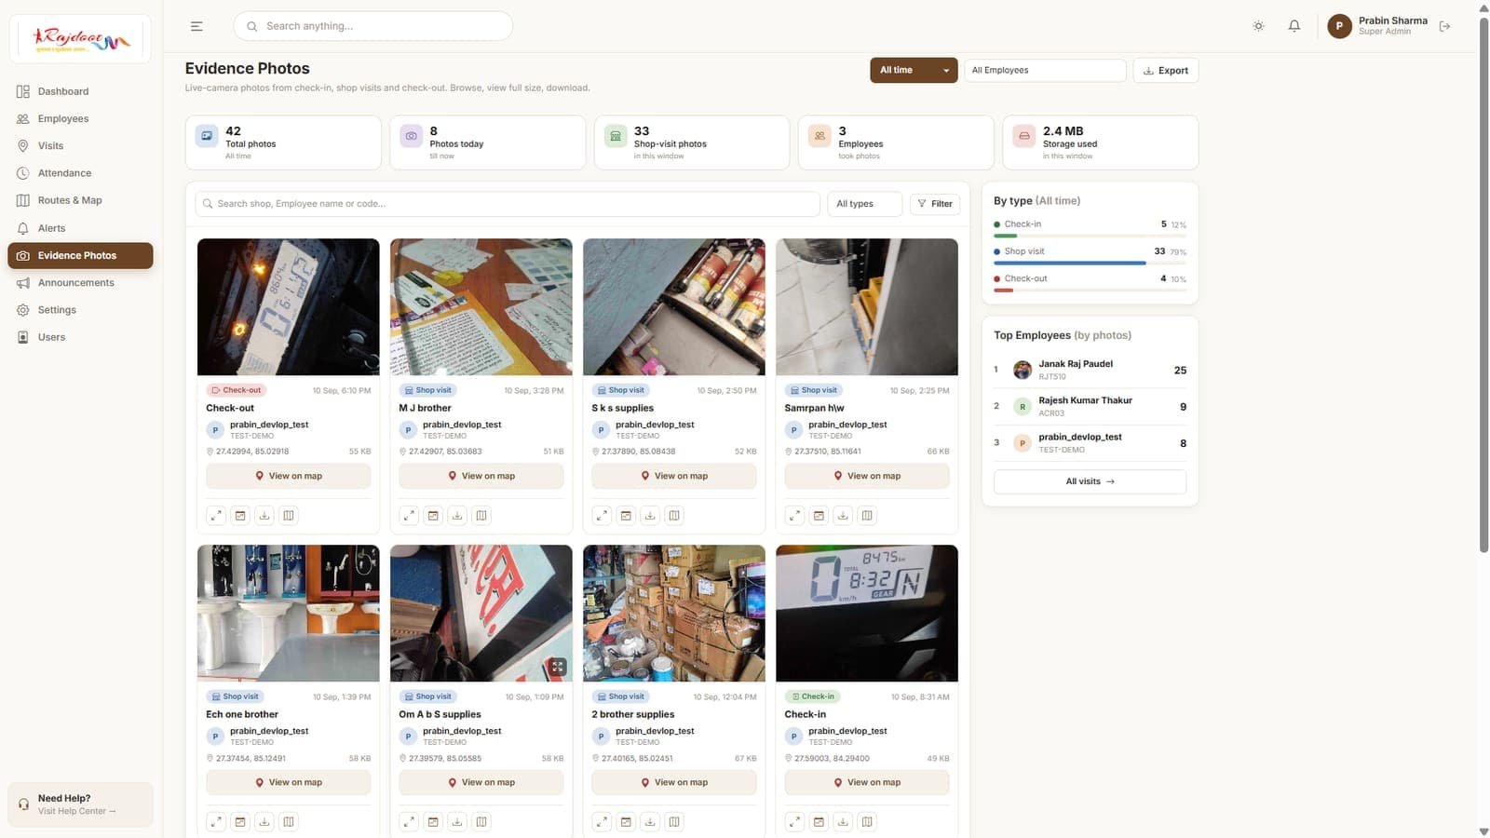This screenshot has height=838, width=1490.
Task: Collapse sidebar with the hamburger menu icon
Action: (196, 26)
